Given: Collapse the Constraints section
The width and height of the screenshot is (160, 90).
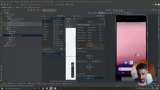Looking at the screenshot, I should (77, 74).
